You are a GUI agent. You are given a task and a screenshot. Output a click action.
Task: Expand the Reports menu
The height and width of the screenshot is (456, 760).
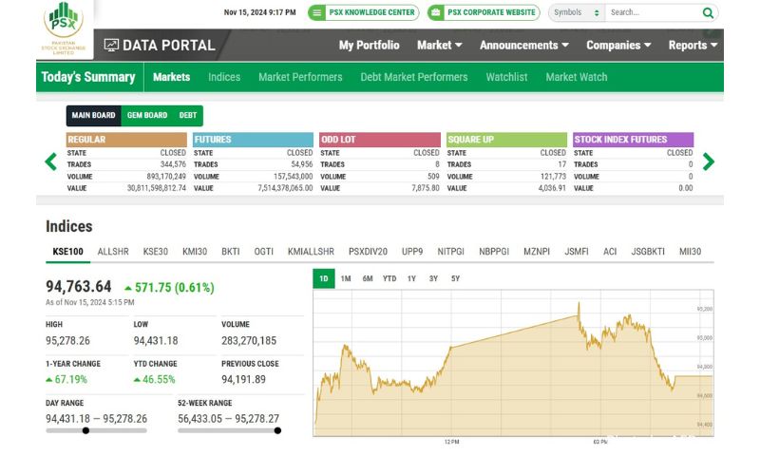tap(693, 45)
